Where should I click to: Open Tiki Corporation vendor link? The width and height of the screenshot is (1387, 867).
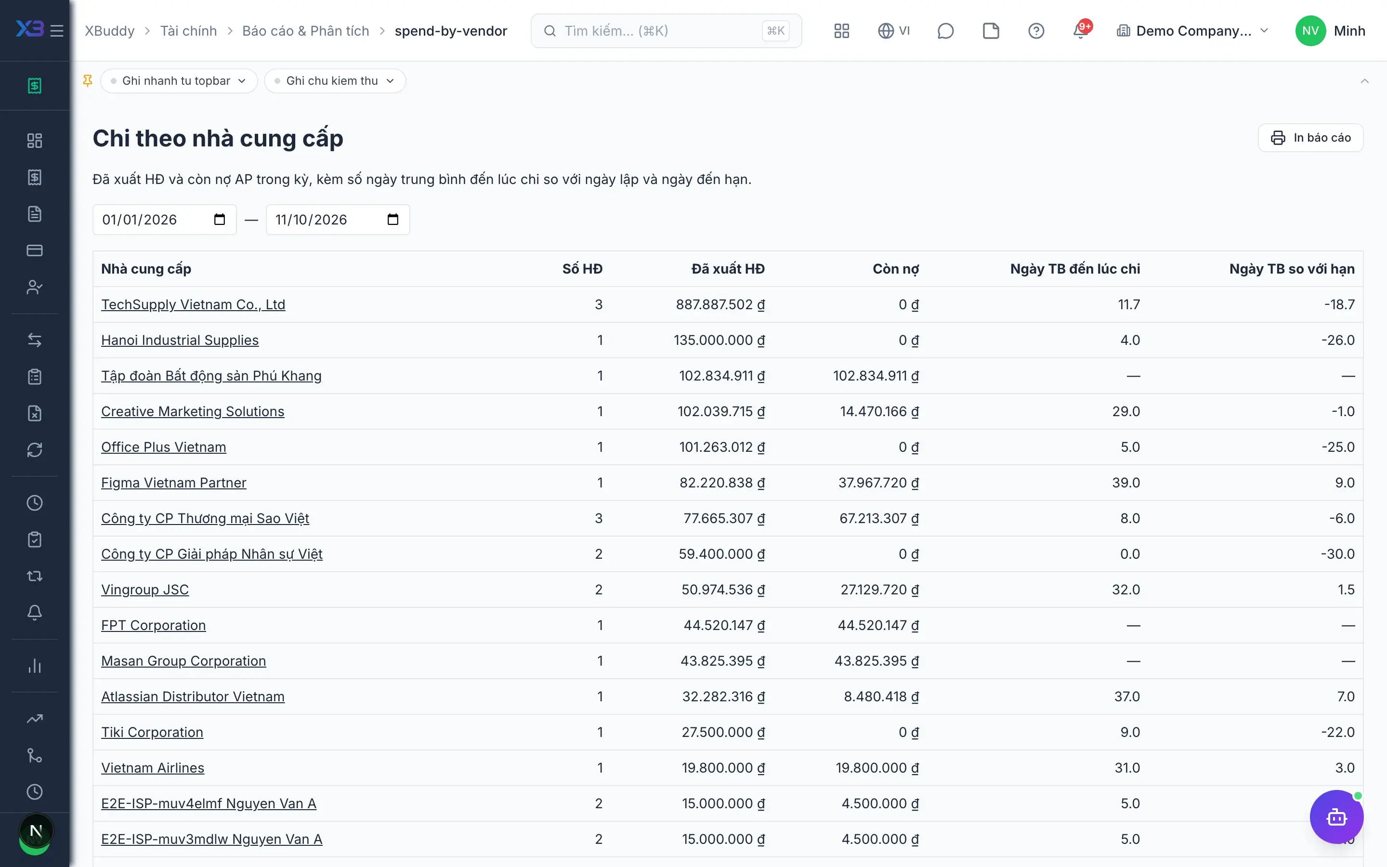click(153, 732)
